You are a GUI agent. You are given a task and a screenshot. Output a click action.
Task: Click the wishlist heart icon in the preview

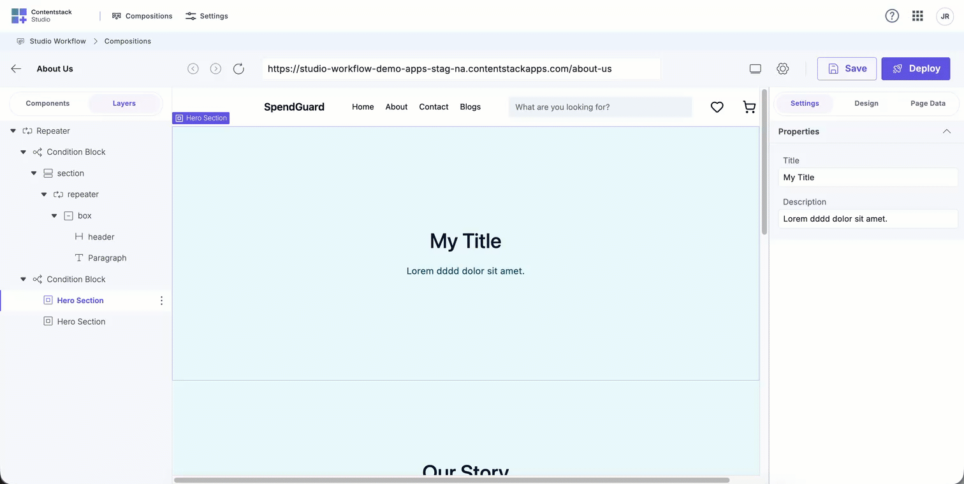pyautogui.click(x=717, y=107)
